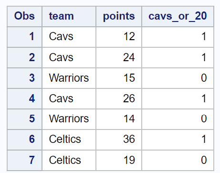Click the points value 36
Viewport: 220px width, 173px height.
click(119, 140)
